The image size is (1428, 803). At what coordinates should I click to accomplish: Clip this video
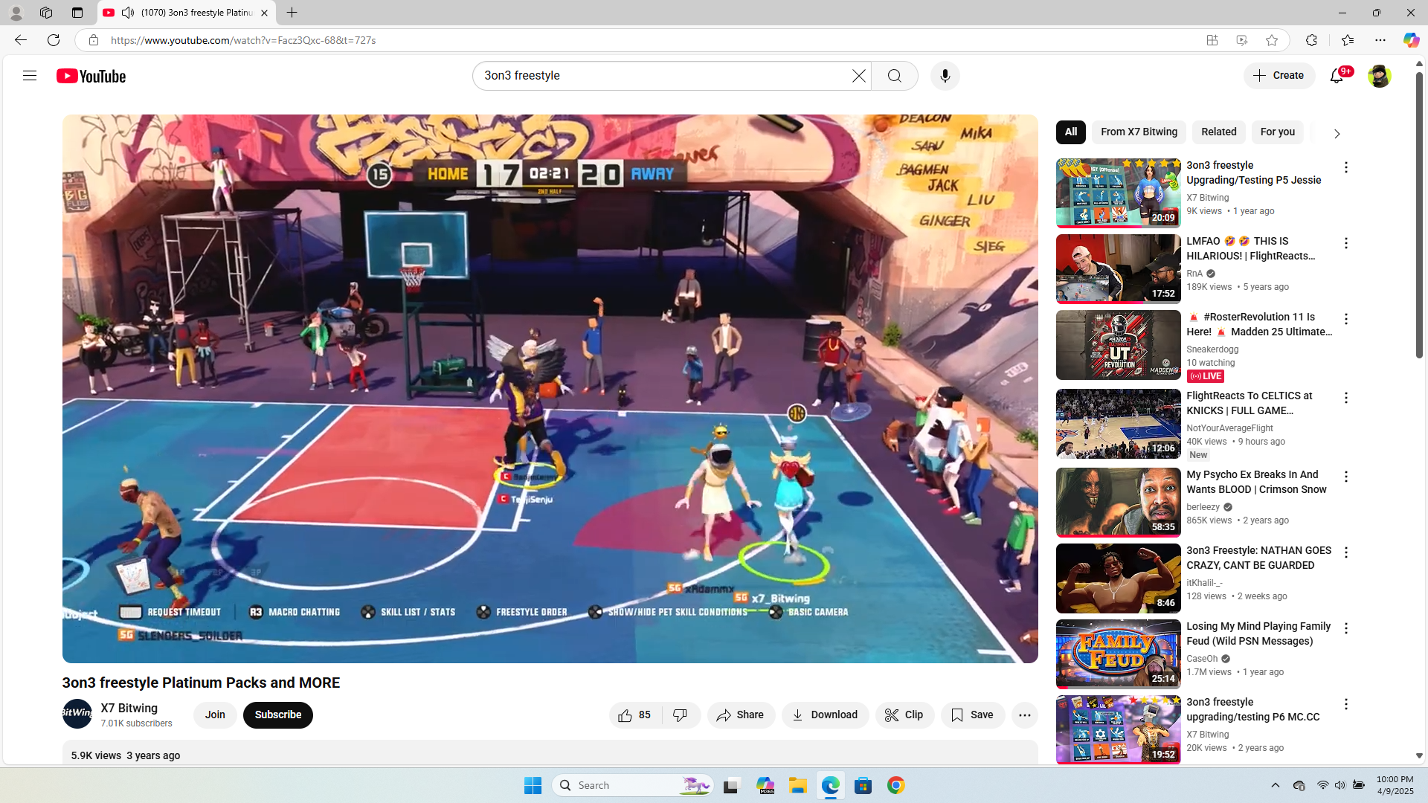point(904,715)
